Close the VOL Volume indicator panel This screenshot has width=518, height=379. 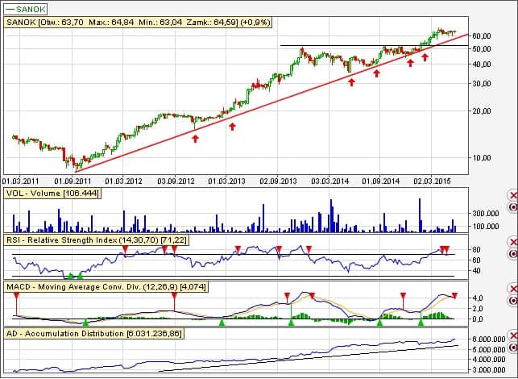tap(513, 196)
